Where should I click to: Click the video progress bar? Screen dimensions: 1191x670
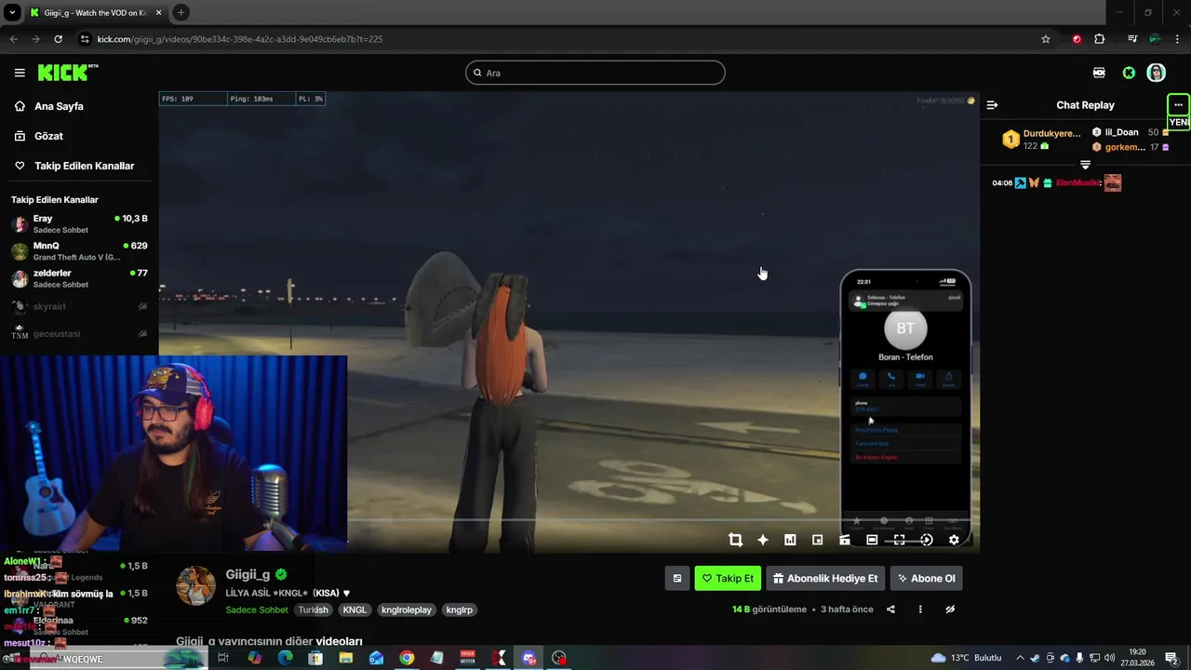tap(569, 520)
